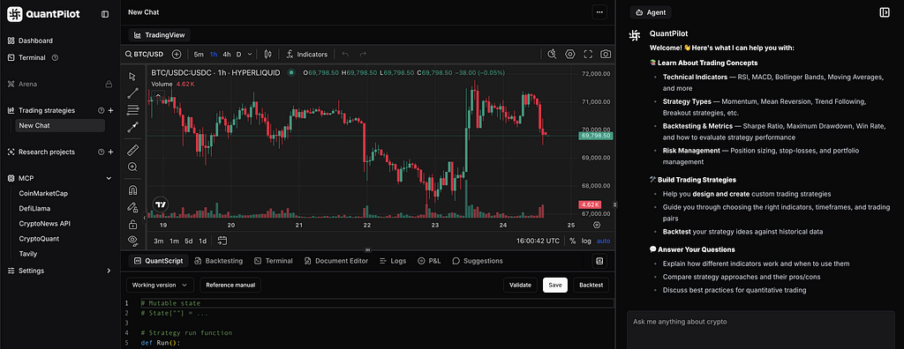Activate the magnet snap mode

132,190
